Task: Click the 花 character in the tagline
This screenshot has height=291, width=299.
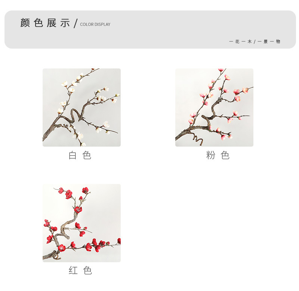Action: 237,42
